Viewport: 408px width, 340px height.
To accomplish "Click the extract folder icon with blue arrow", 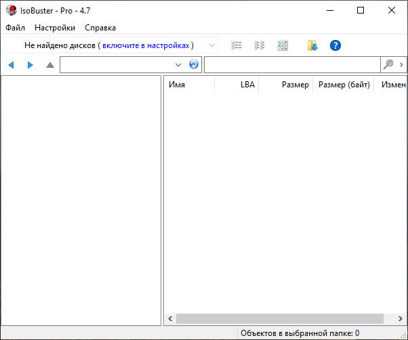I will point(312,45).
